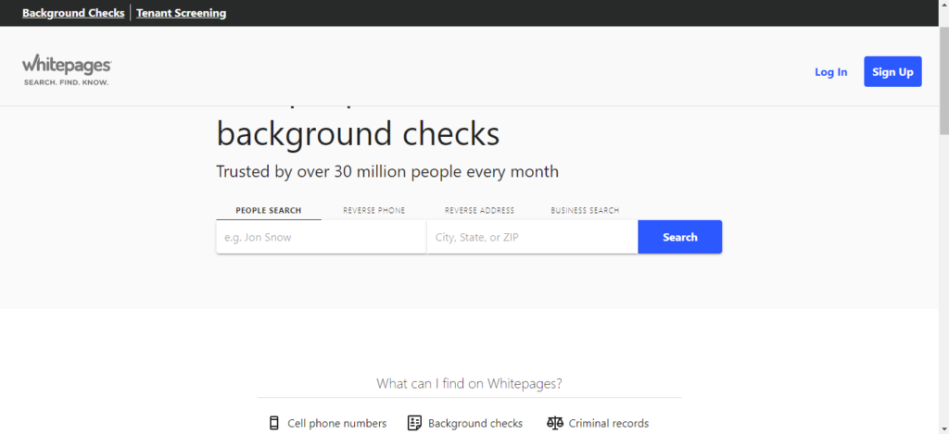Screen dimensions: 949x434
Task: Click the Cell phone numbers text
Action: [x=337, y=423]
